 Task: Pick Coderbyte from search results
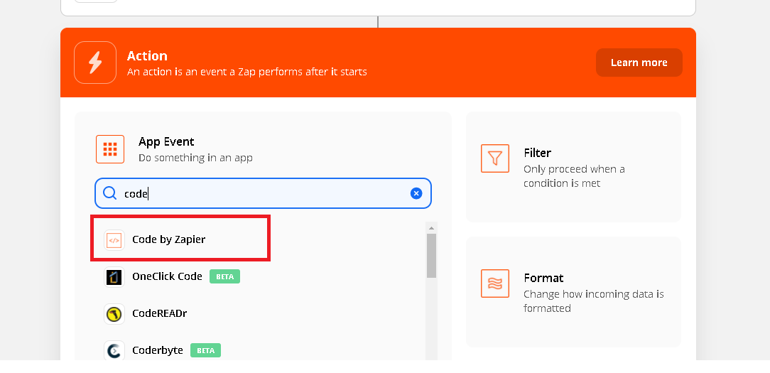(x=158, y=350)
